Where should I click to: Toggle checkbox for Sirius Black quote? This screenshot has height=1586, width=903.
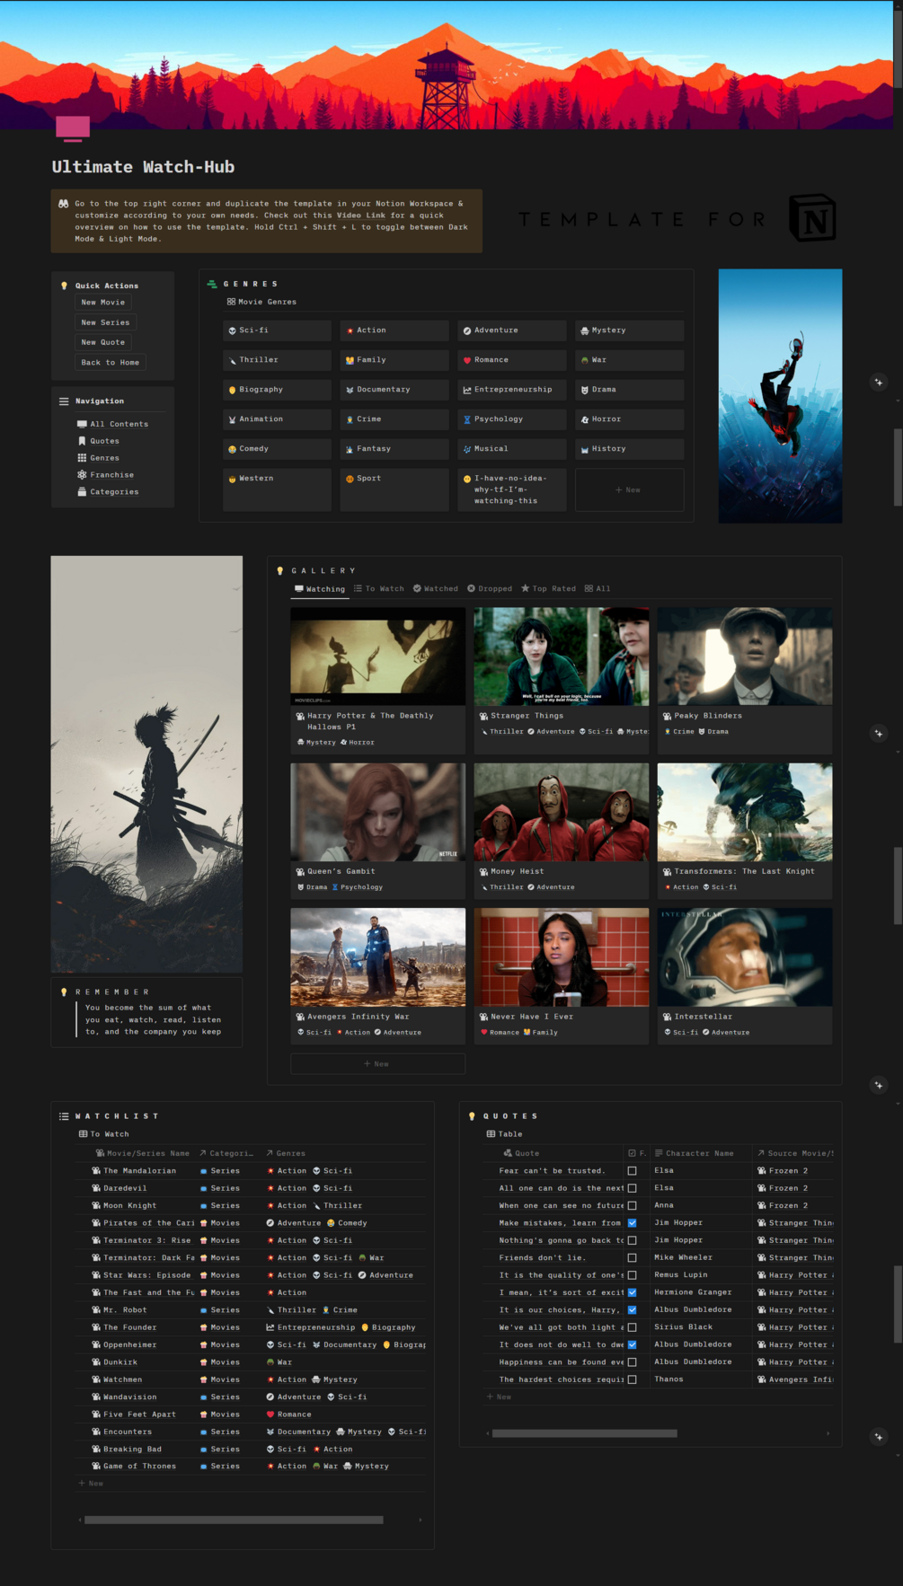click(x=632, y=1327)
